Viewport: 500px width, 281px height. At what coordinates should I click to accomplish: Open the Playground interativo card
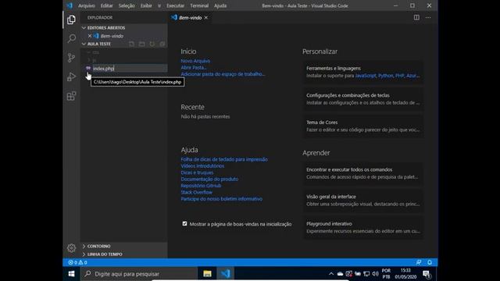[x=362, y=227]
